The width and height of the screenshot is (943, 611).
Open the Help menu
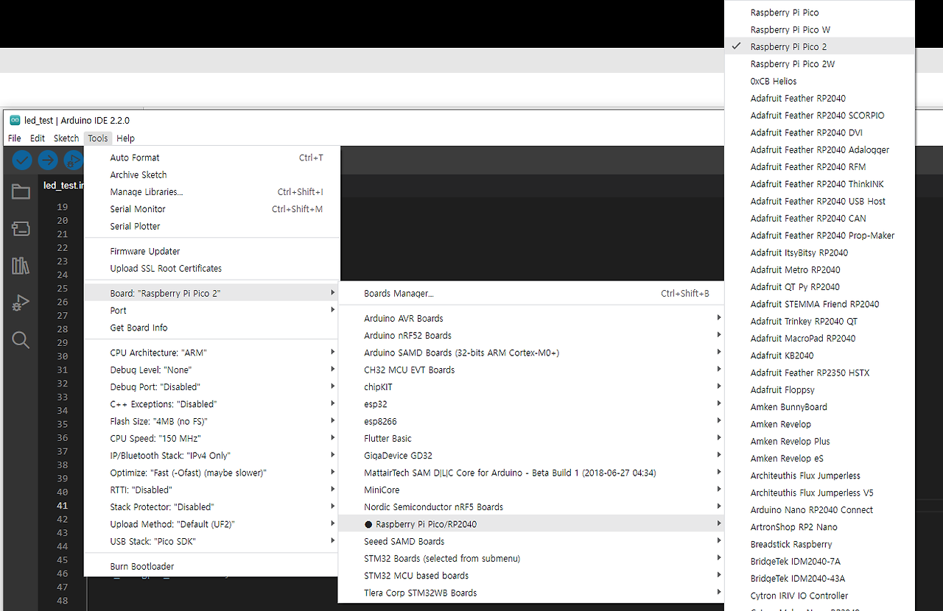tap(126, 138)
